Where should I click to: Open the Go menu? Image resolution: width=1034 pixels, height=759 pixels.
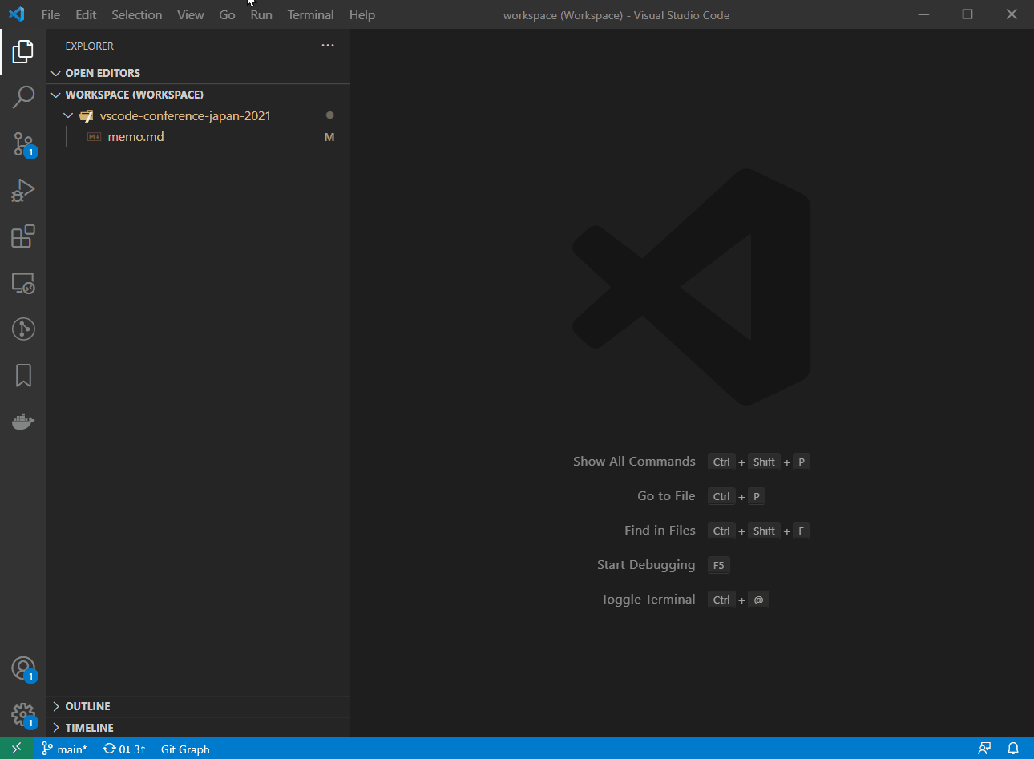[228, 14]
